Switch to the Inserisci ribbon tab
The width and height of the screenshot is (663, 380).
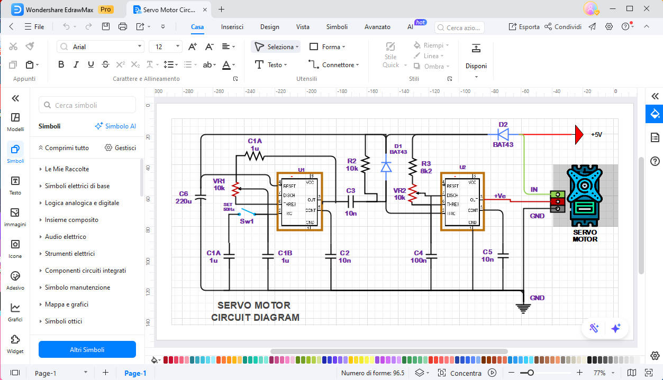click(232, 26)
